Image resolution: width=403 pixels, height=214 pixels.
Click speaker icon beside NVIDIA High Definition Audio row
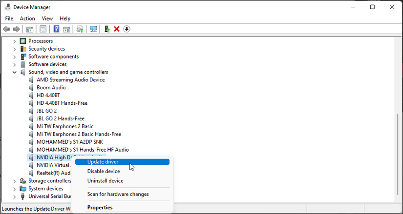click(31, 157)
